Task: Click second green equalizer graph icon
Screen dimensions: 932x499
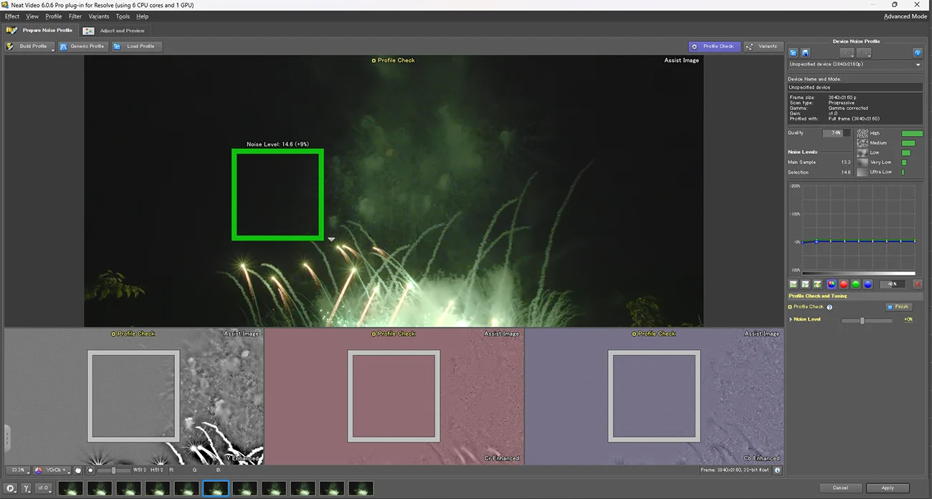Action: click(x=805, y=284)
